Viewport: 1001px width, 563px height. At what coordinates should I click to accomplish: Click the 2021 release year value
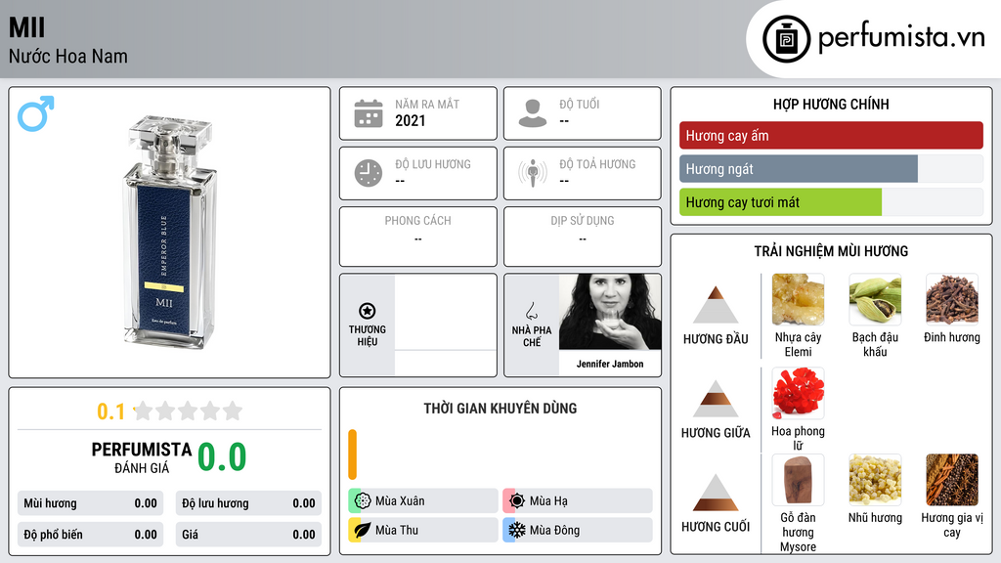pyautogui.click(x=411, y=120)
